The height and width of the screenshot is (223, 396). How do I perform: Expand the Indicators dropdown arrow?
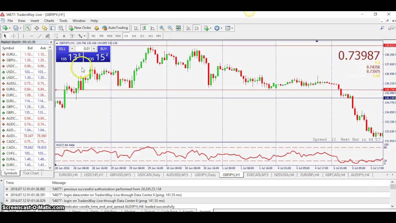(211, 28)
